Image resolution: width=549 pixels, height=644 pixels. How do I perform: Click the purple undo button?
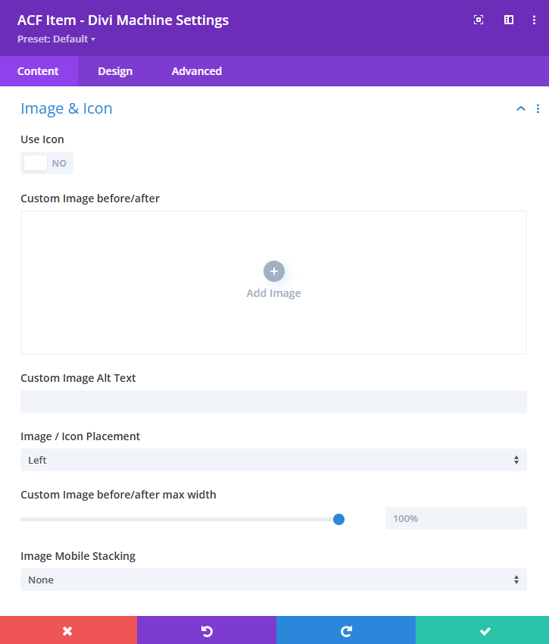tap(207, 630)
